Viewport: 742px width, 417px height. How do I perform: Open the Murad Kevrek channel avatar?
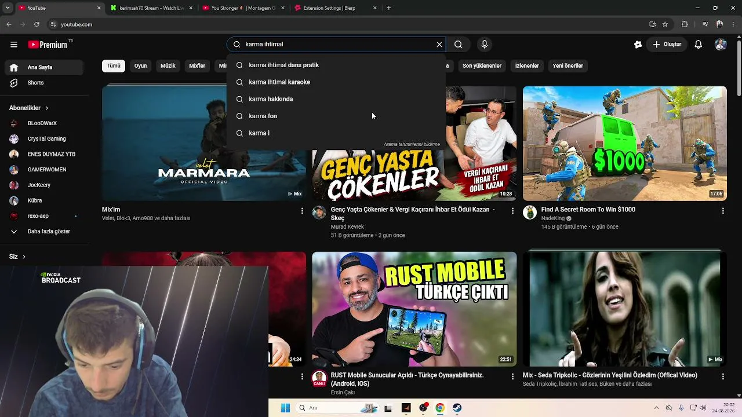[x=319, y=213]
